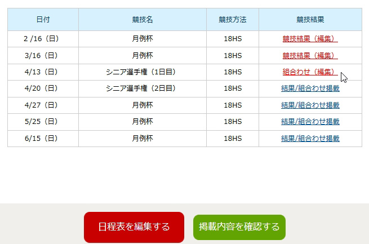Click 18HS in the 5/25 row
The image size is (369, 244).
click(233, 122)
